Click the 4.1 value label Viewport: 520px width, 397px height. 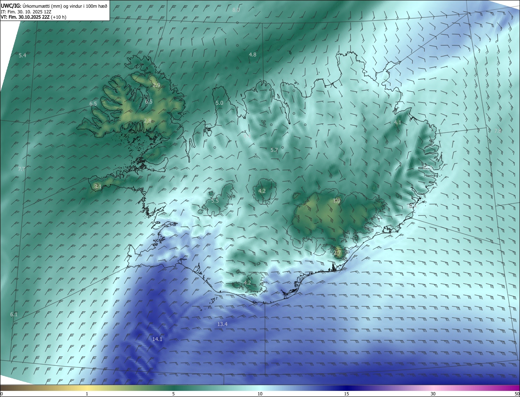tap(398, 122)
